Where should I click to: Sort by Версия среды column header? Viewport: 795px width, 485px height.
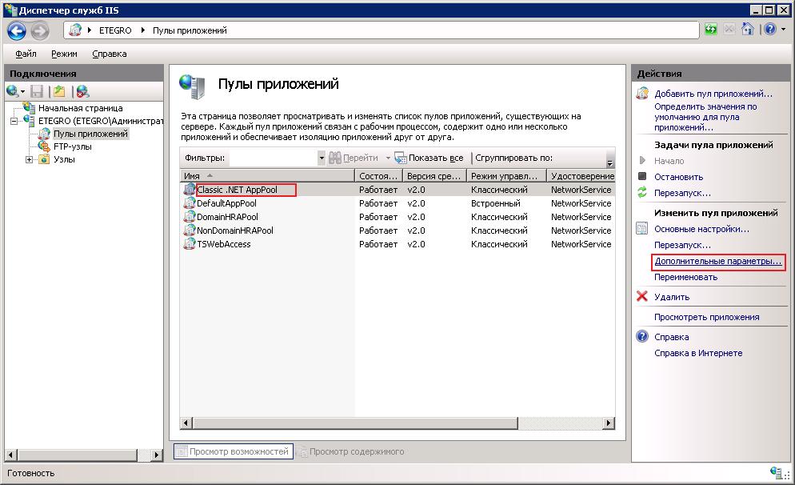tap(434, 176)
